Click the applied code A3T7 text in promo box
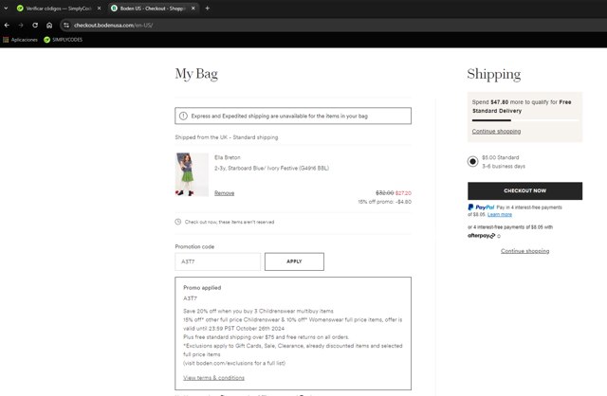607x396 pixels. coord(190,298)
